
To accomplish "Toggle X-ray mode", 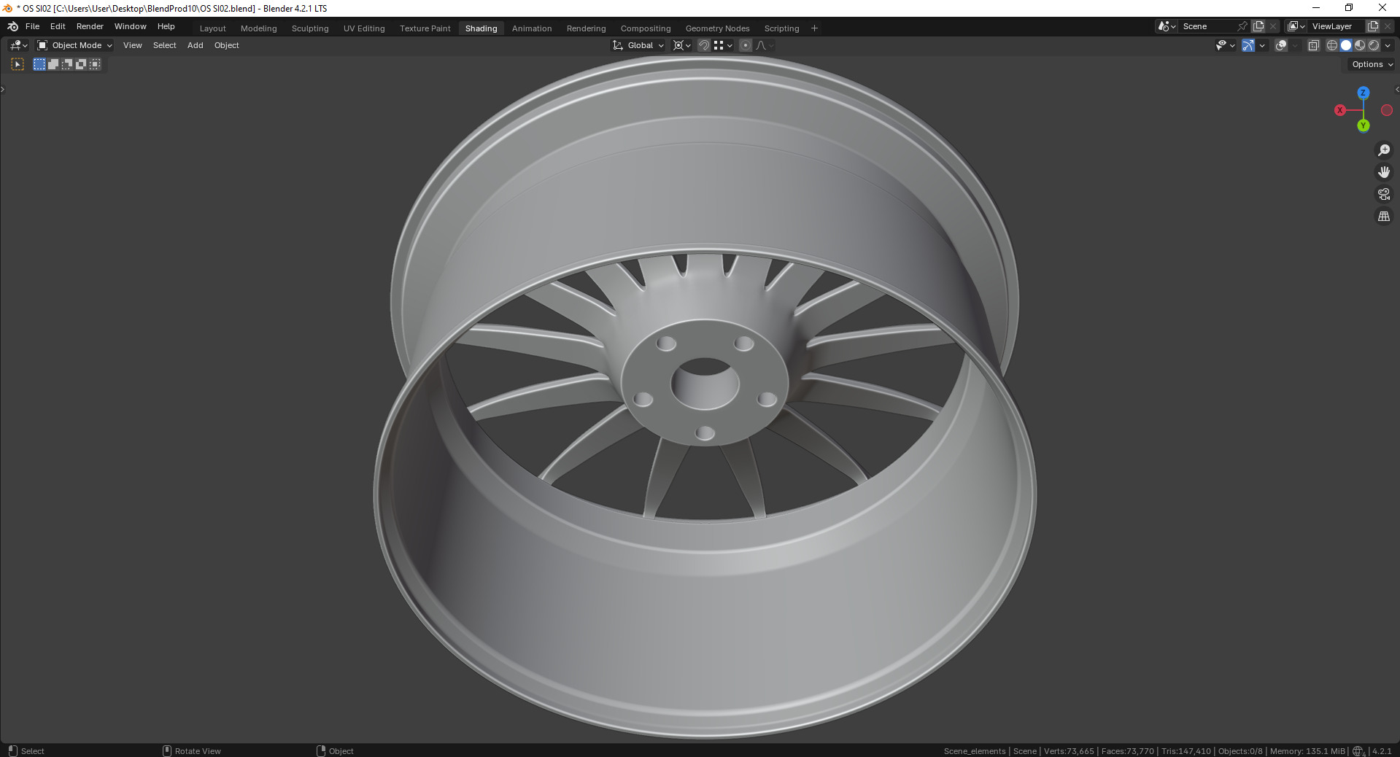I will pyautogui.click(x=1313, y=45).
